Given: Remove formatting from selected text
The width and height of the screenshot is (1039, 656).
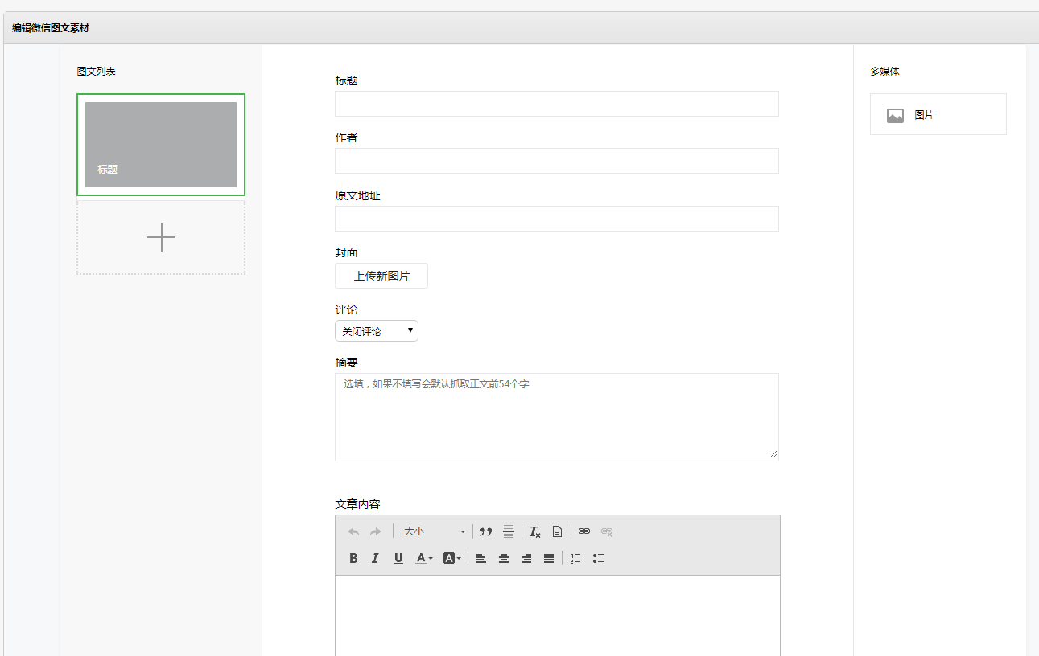Looking at the screenshot, I should (x=535, y=531).
